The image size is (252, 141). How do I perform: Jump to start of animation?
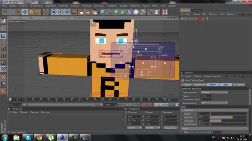pos(120,105)
